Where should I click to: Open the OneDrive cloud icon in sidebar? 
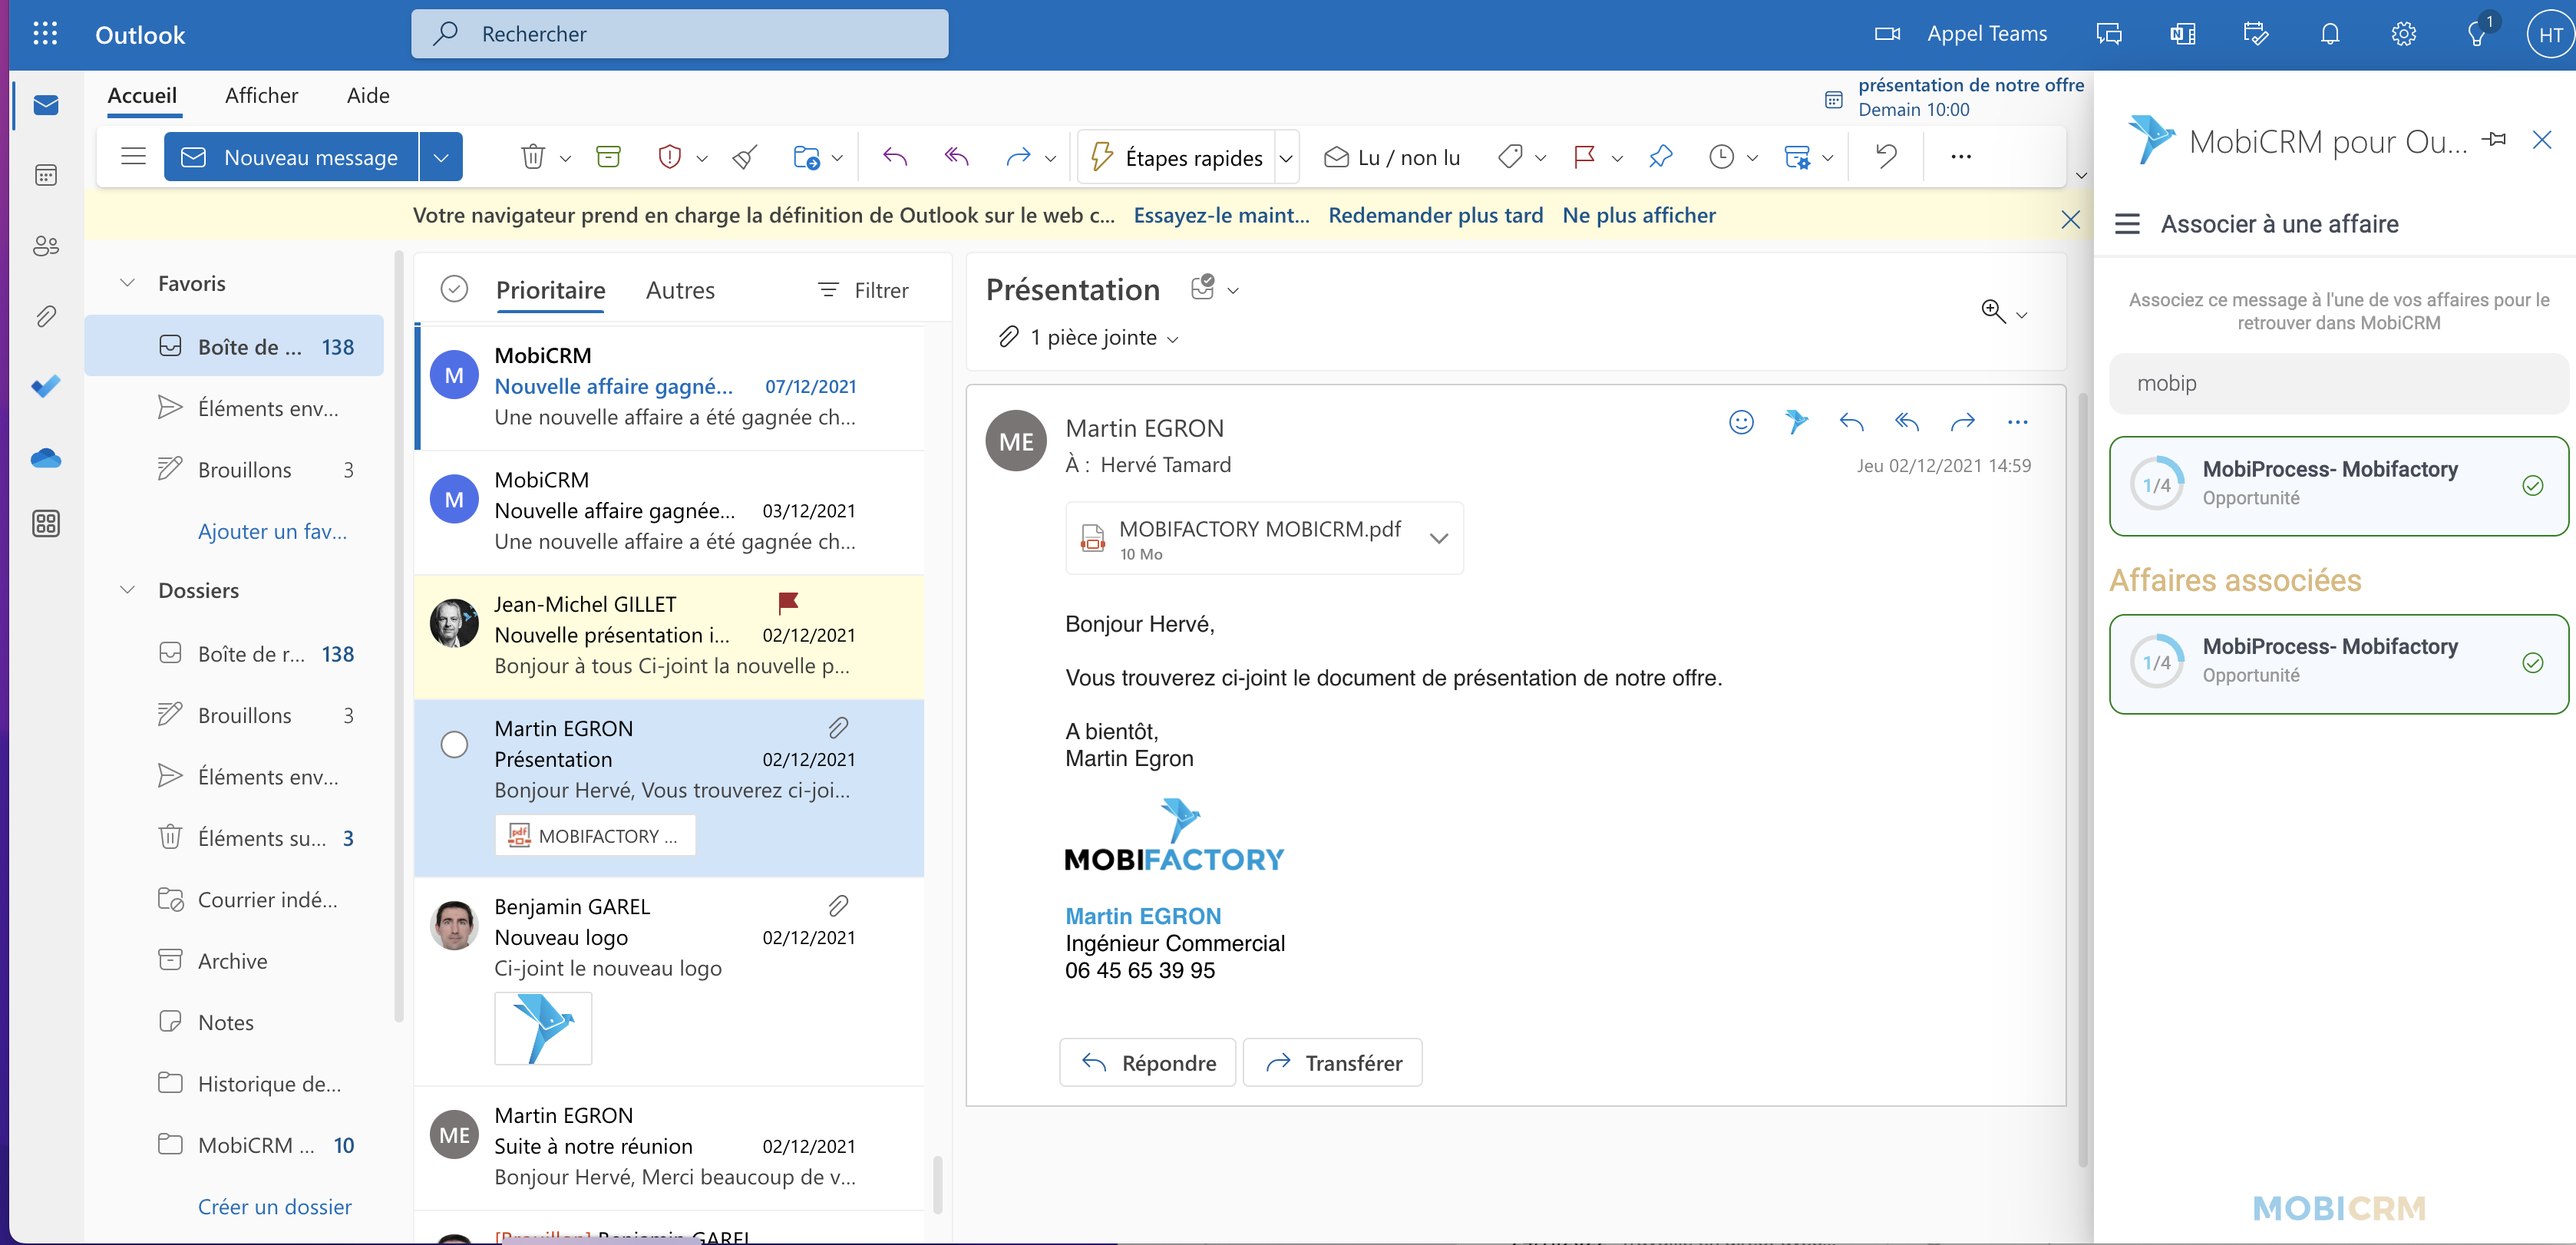45,458
